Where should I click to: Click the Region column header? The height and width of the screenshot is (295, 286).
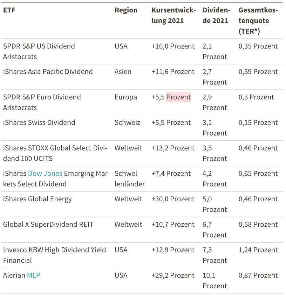[126, 10]
